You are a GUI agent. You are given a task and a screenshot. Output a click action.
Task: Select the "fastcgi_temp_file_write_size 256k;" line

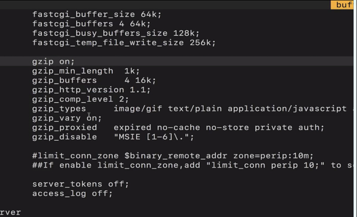pyautogui.click(x=123, y=43)
